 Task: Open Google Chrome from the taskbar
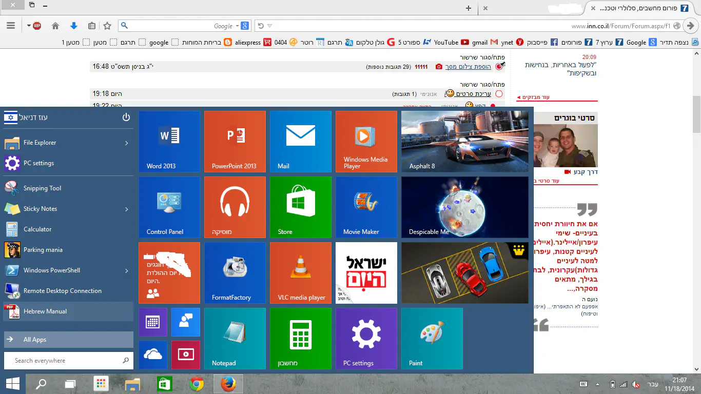196,384
